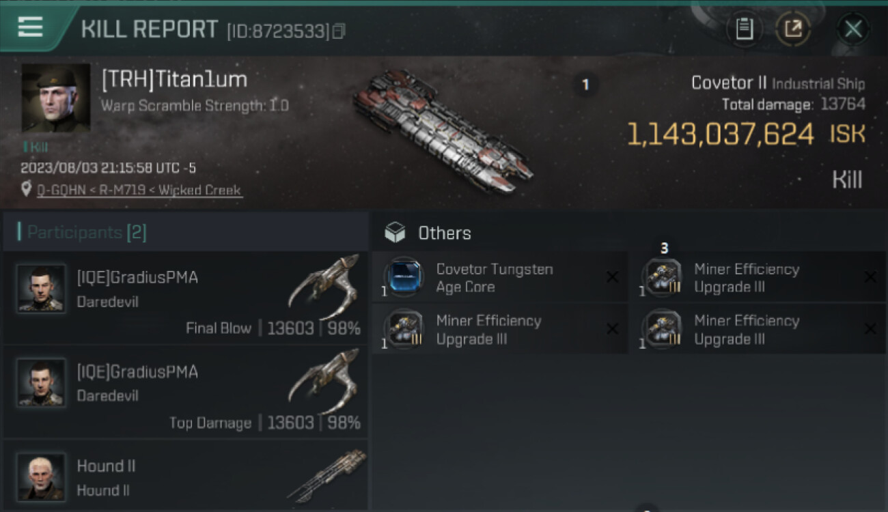View the TRH Titan1um pilot portrait

pos(55,98)
